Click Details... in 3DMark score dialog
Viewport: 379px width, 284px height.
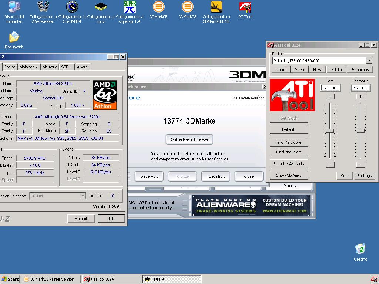[216, 176]
